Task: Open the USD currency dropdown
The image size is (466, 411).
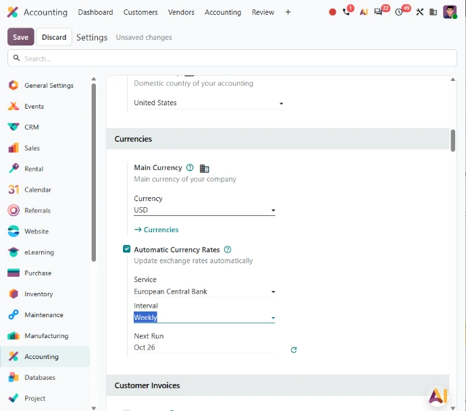Action: pyautogui.click(x=205, y=210)
